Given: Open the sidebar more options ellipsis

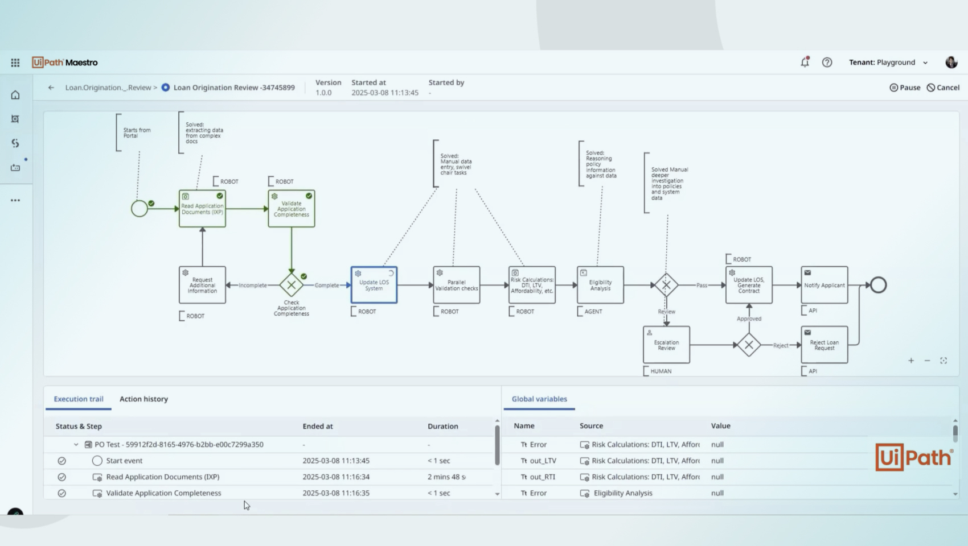Looking at the screenshot, I should click(x=15, y=200).
